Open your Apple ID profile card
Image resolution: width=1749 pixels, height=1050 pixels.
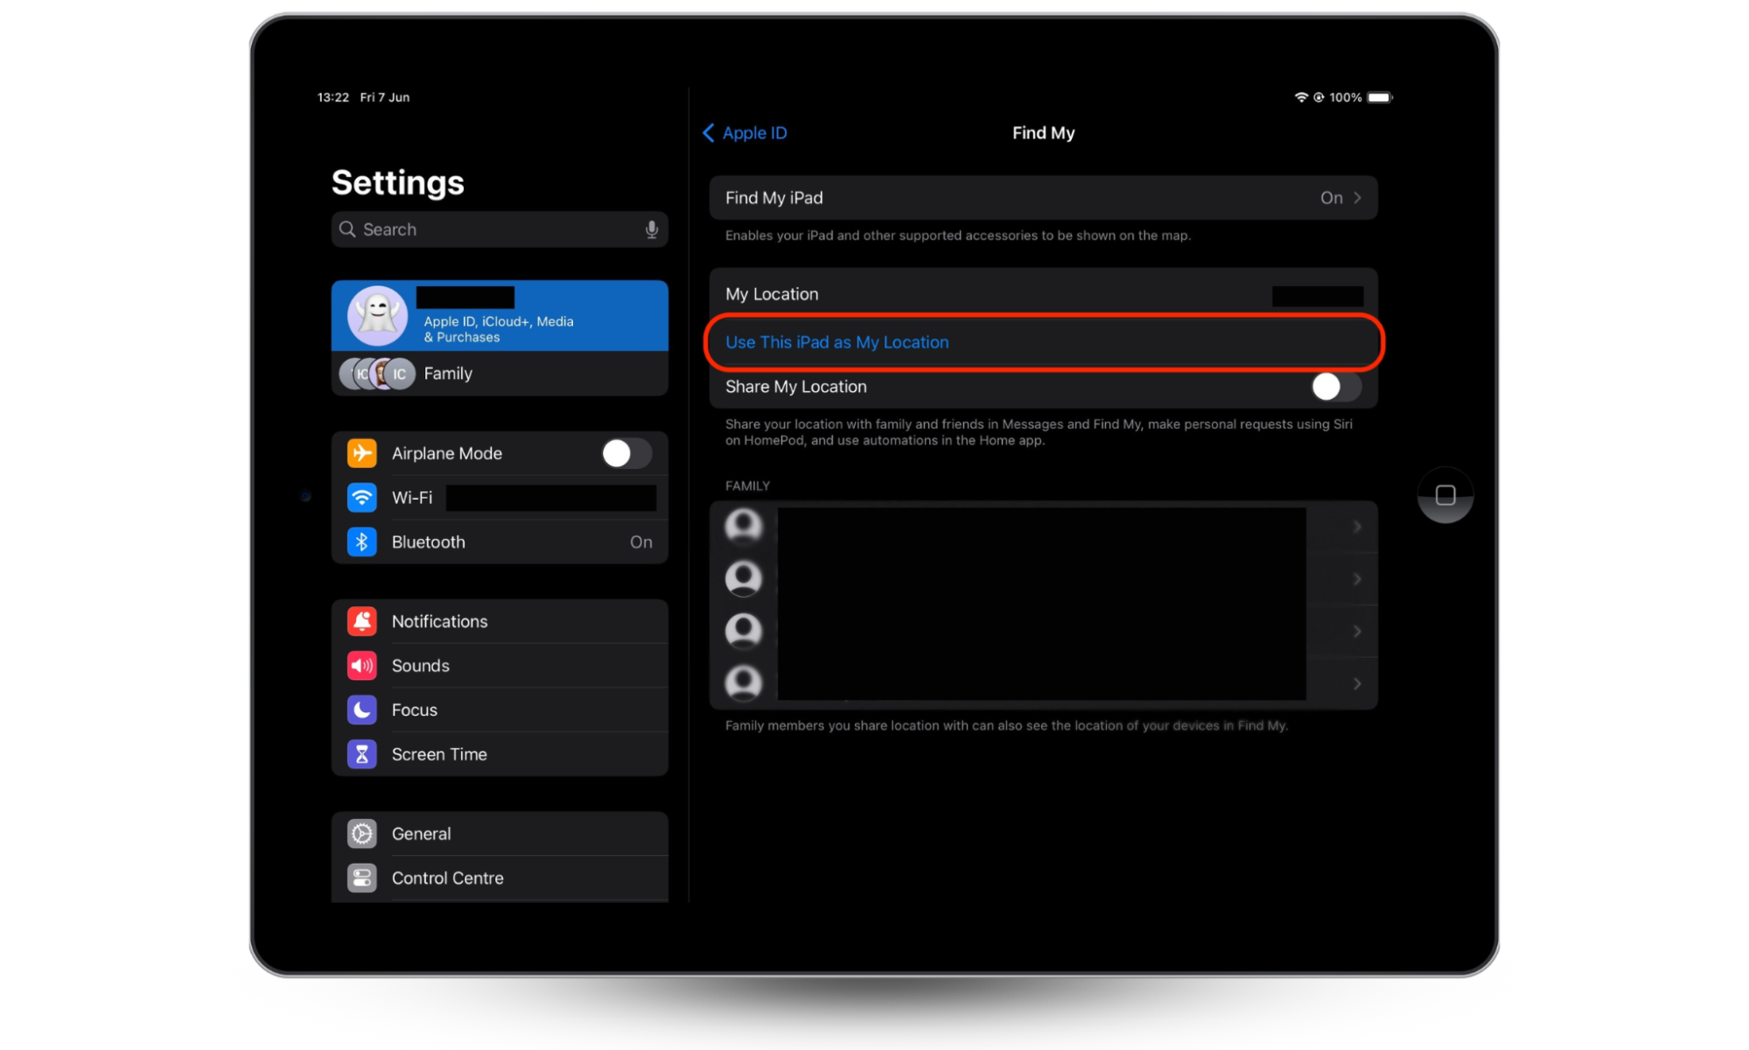coord(499,316)
